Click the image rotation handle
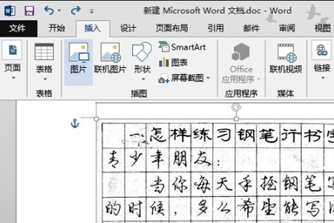Viewport: 334px width, 223px height. coord(237,108)
